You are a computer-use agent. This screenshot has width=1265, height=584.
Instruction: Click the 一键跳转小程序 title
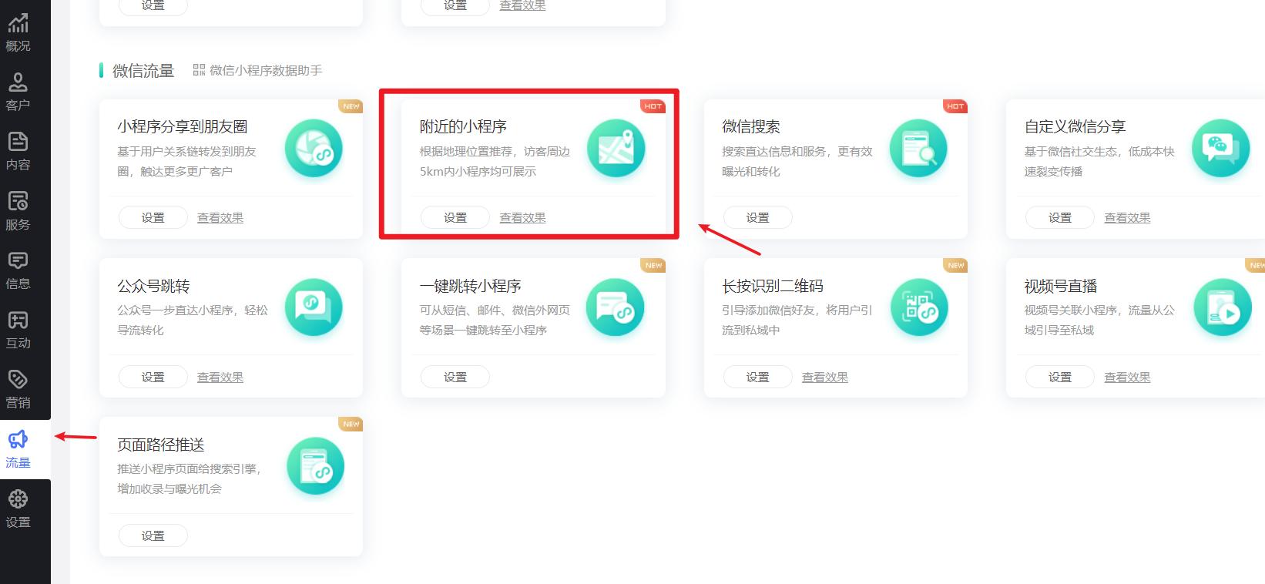[x=471, y=286]
